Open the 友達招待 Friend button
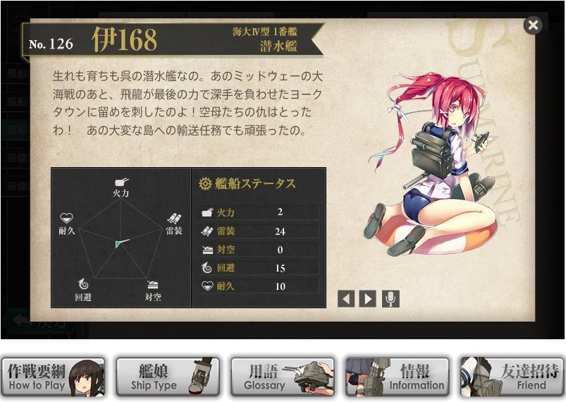Viewport: 566px width, 402px height. 512,377
